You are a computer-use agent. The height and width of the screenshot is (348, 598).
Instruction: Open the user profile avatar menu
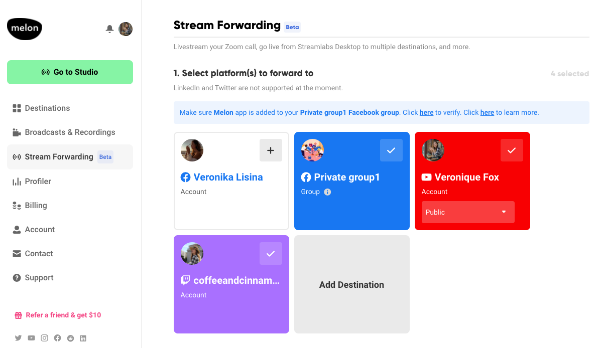(x=126, y=29)
